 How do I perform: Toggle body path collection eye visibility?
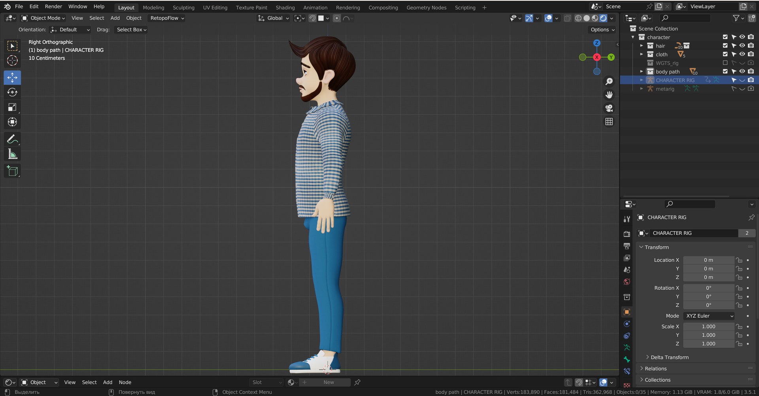(x=742, y=72)
